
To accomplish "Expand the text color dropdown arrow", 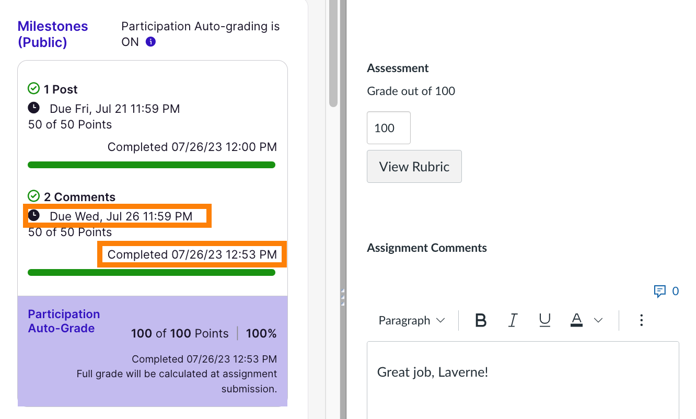I will pyautogui.click(x=599, y=320).
